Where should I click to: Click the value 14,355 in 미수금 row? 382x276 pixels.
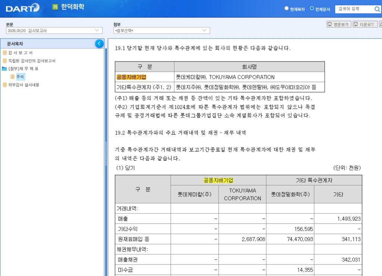click(305, 270)
